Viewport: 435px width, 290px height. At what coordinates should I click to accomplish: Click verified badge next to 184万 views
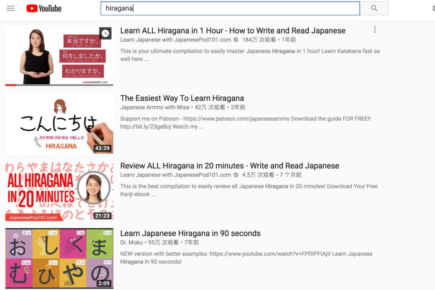tap(236, 40)
